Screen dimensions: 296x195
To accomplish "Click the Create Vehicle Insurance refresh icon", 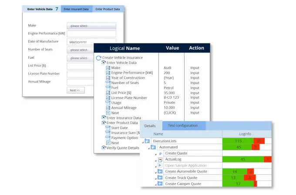I will 99,57.
